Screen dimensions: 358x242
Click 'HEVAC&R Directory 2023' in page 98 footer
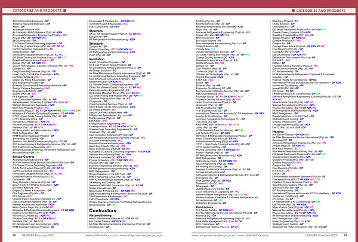pyautogui.click(x=38, y=235)
